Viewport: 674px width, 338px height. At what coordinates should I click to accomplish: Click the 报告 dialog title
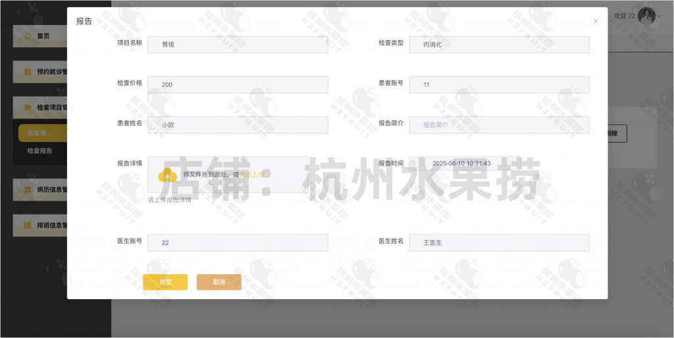[x=84, y=21]
